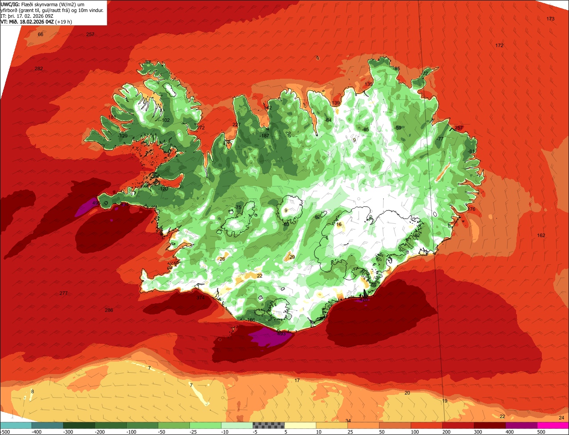Click the map value 66
This screenshot has width=569, height=435.
point(40,34)
